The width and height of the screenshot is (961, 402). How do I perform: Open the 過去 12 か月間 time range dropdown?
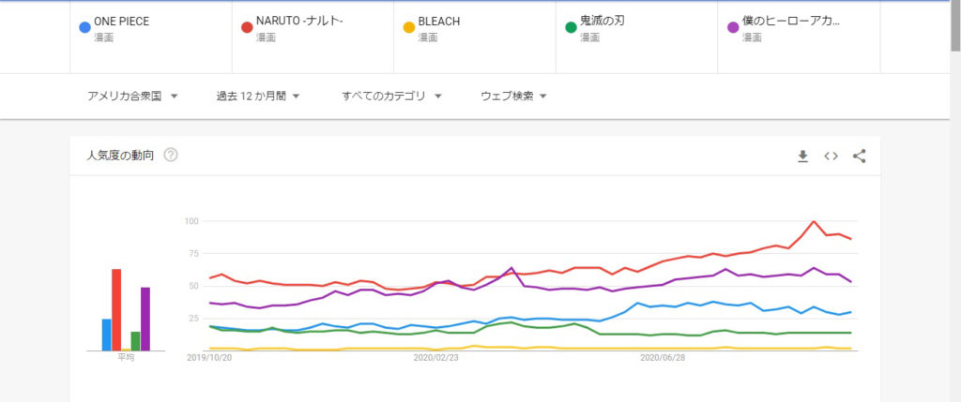(257, 96)
